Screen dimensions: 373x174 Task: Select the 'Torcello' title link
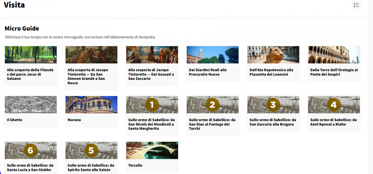pyautogui.click(x=135, y=166)
